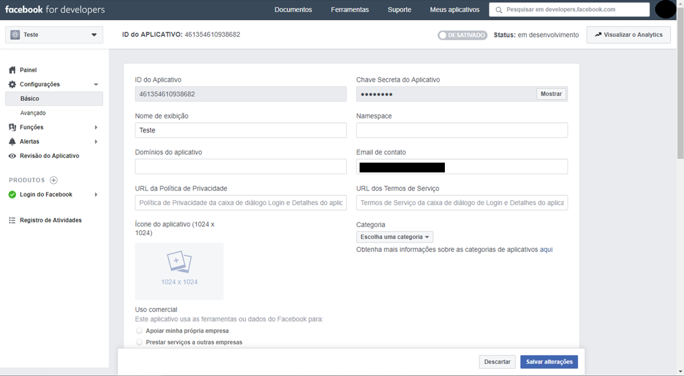Viewport: 684px width, 376px height.
Task: Select Apoiar minha própria empresa radio
Action: (x=139, y=330)
